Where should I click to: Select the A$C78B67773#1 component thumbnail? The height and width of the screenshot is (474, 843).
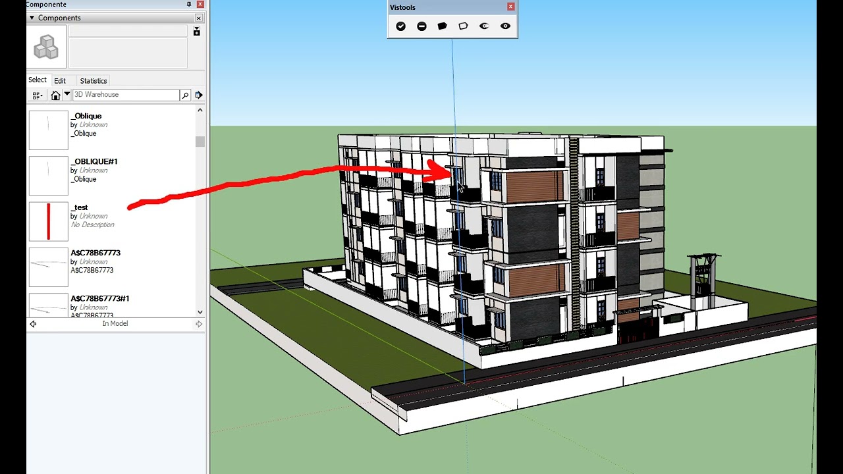(48, 305)
